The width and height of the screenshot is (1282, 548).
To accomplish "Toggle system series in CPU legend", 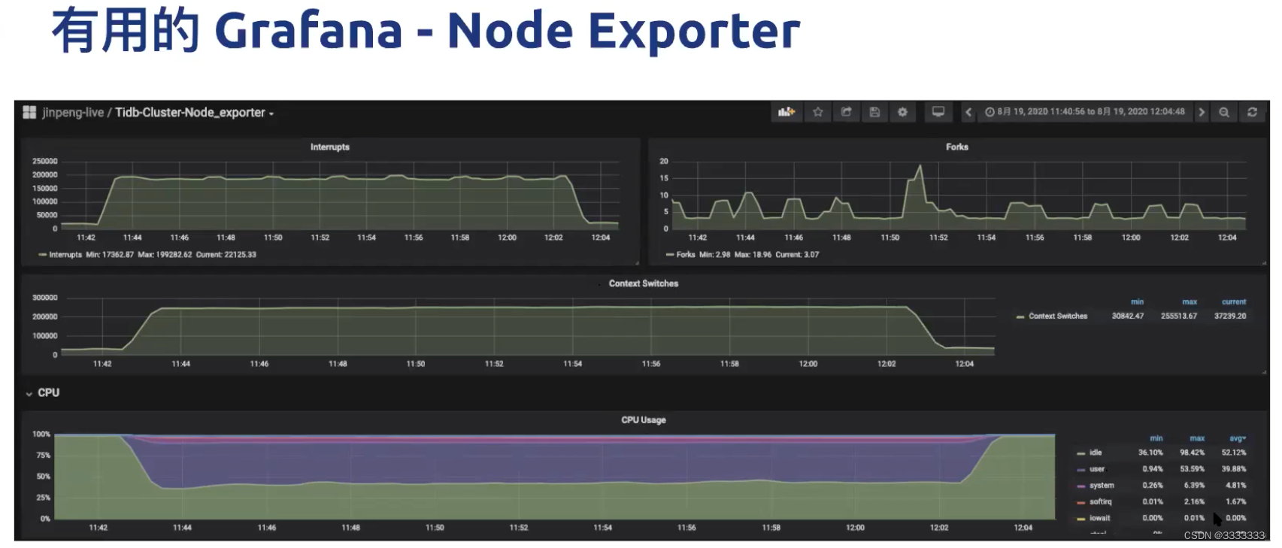I will [x=1102, y=486].
